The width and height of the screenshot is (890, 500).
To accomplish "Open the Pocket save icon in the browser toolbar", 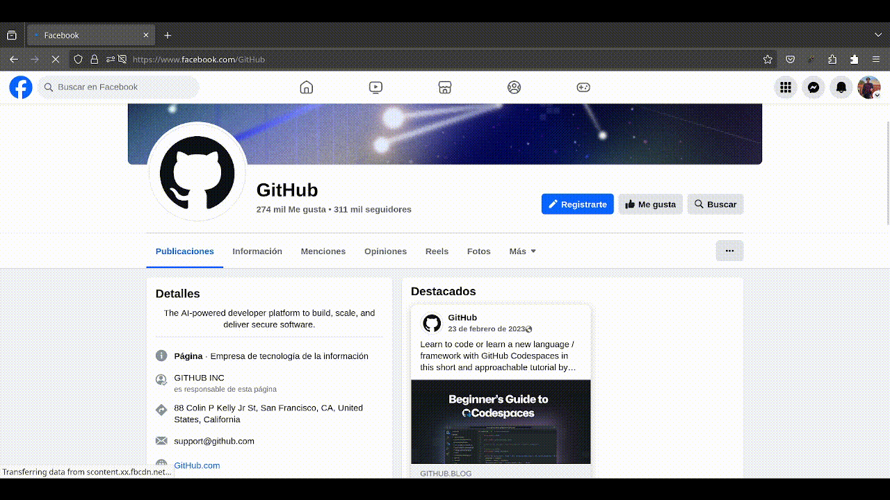I will [791, 60].
